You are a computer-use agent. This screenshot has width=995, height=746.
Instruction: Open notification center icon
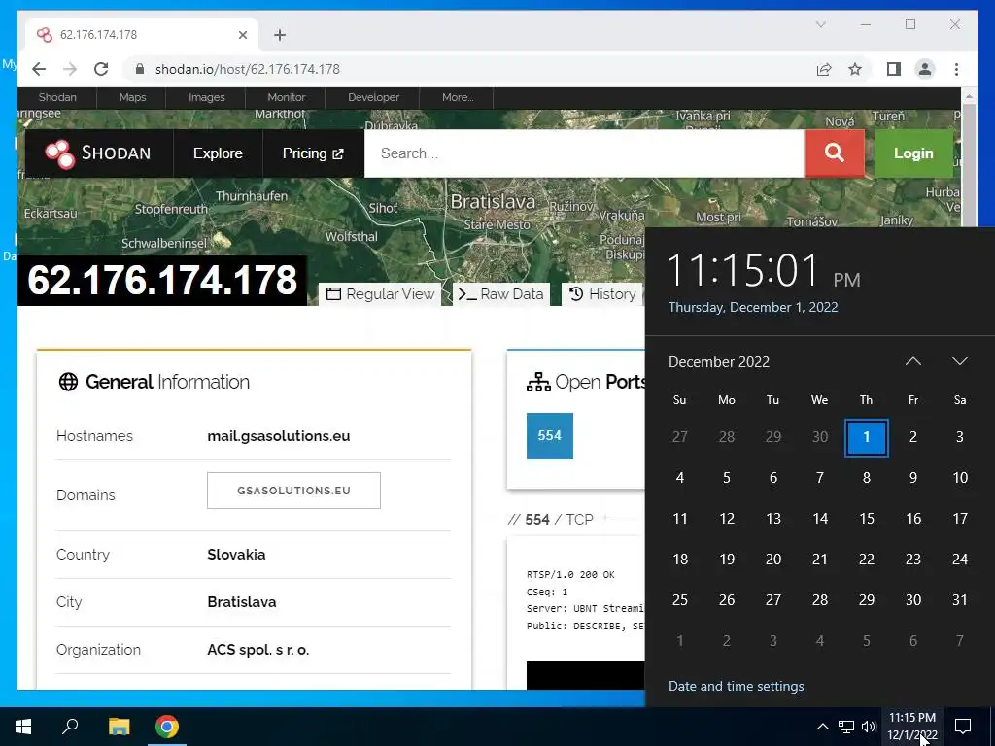click(x=963, y=727)
